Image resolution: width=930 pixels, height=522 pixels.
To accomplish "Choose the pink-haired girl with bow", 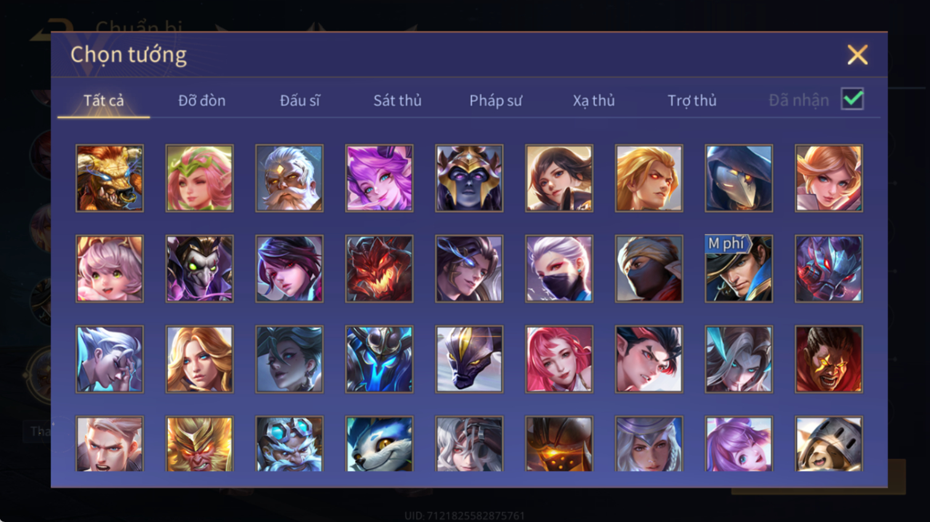I will point(110,269).
